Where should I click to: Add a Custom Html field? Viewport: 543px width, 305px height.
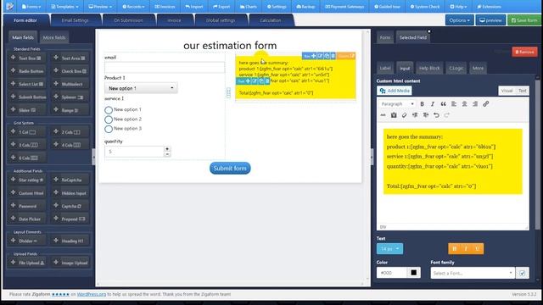point(27,193)
